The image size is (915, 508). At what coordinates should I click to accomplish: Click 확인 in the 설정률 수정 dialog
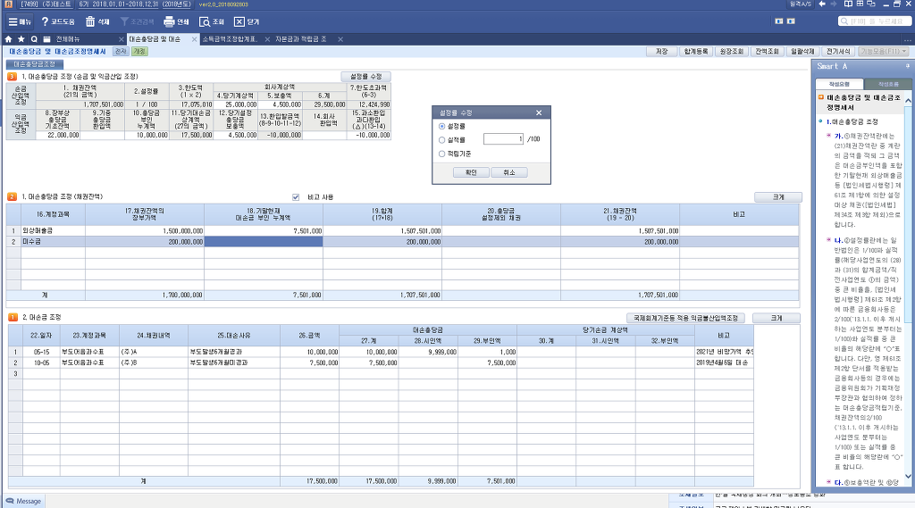coord(472,172)
